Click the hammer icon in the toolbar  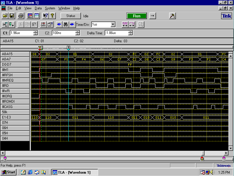click(x=172, y=16)
